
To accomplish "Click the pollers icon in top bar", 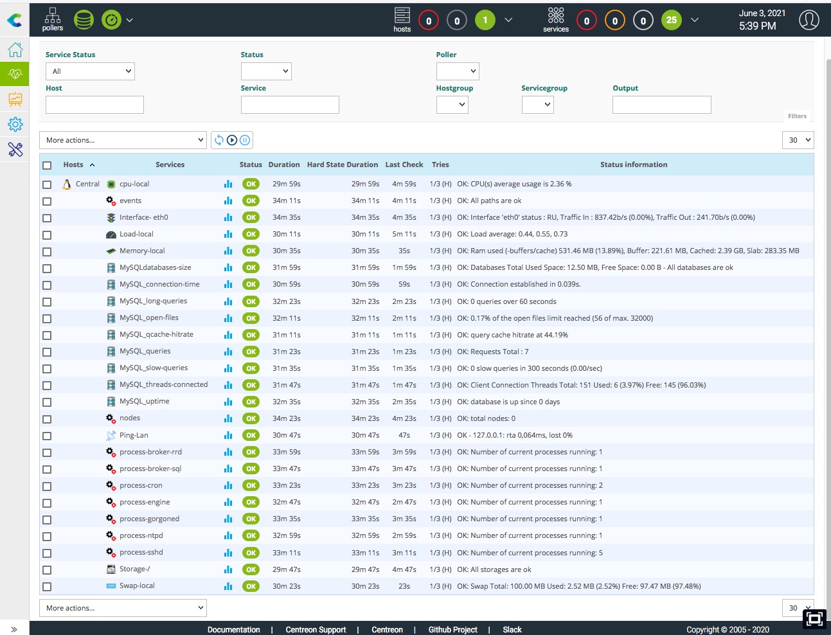I will (53, 19).
